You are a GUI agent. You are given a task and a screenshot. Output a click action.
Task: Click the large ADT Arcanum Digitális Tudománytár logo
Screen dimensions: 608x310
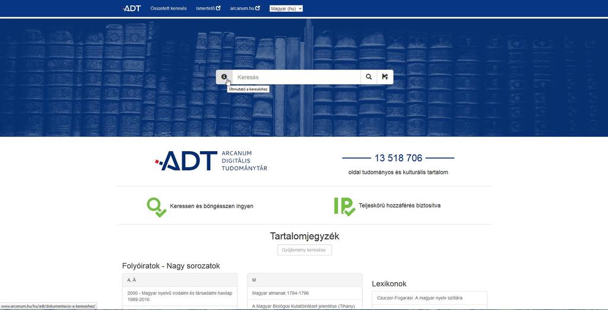coord(211,161)
